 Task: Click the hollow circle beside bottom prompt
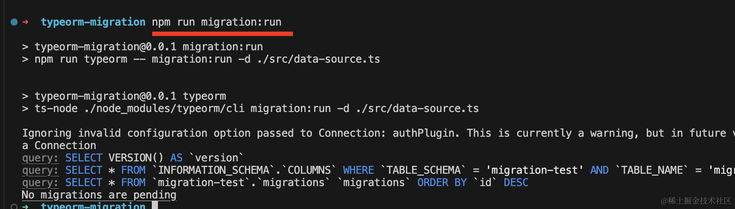pos(14,206)
